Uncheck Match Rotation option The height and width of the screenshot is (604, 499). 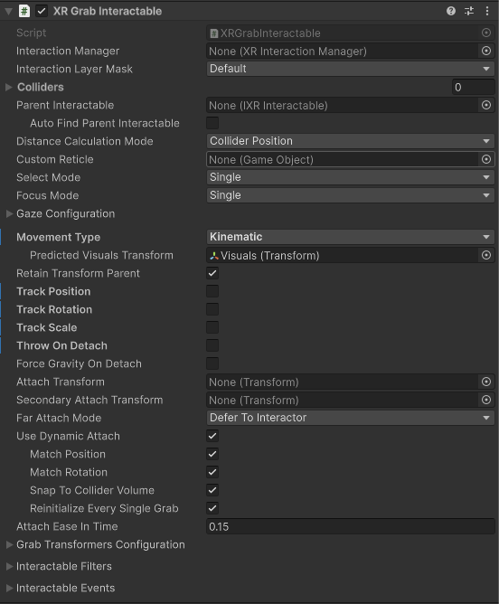tap(212, 472)
